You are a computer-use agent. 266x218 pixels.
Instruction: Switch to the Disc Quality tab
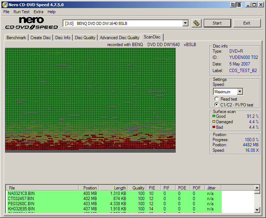(85, 38)
